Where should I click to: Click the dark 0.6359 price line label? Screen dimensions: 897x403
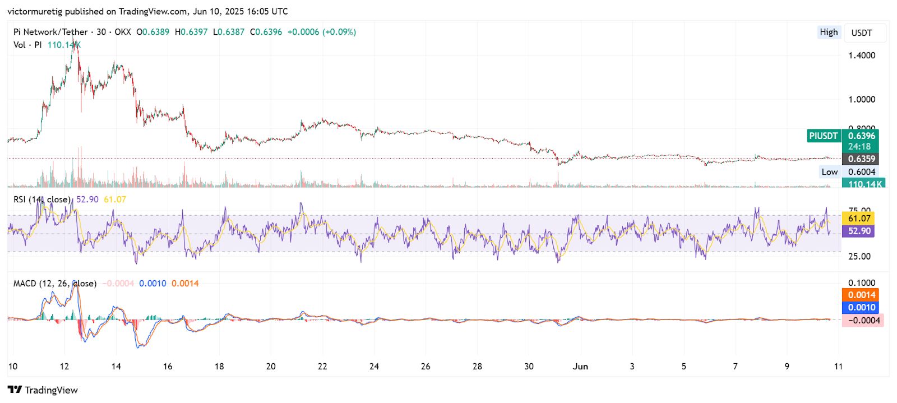point(861,159)
